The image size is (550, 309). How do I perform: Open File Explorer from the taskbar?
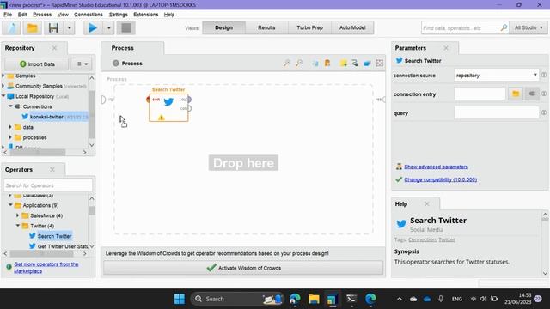(314, 299)
